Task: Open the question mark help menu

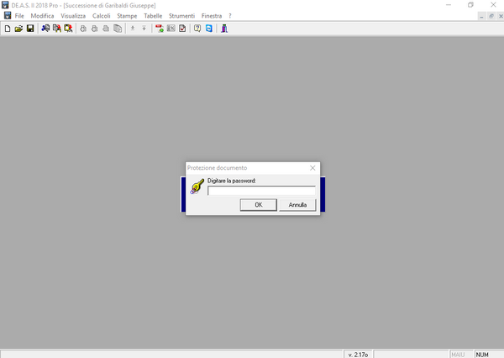Action: [230, 16]
